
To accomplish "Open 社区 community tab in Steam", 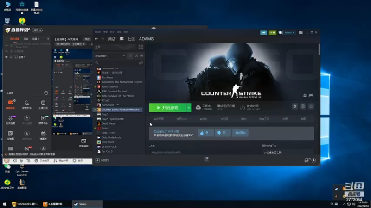I will pyautogui.click(x=131, y=39).
